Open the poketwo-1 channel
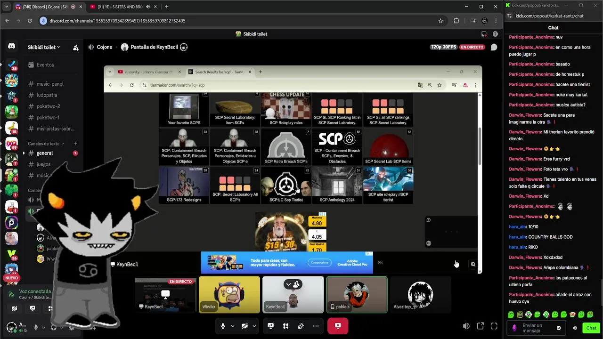The image size is (603, 339). [x=53, y=118]
